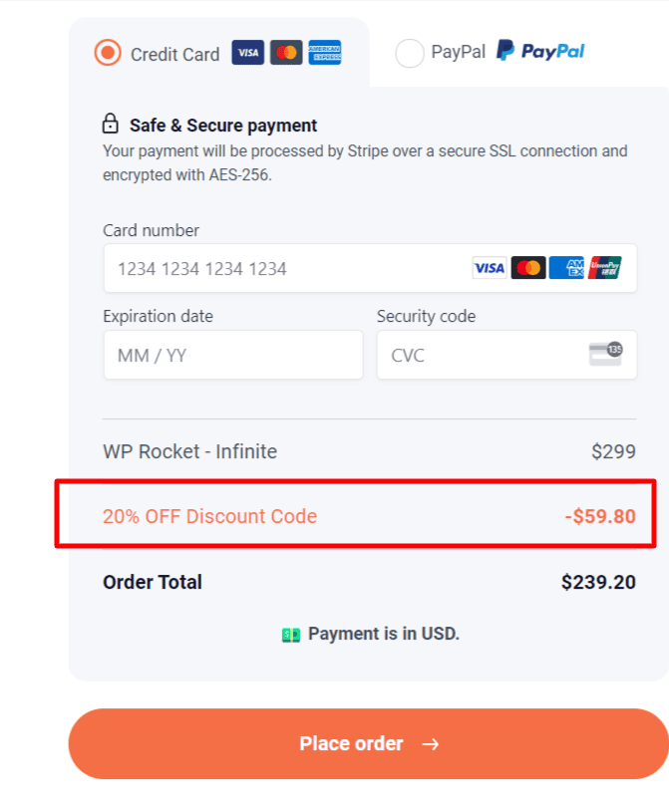The image size is (669, 812).
Task: Click the MM / YY expiration date field
Action: tap(233, 355)
